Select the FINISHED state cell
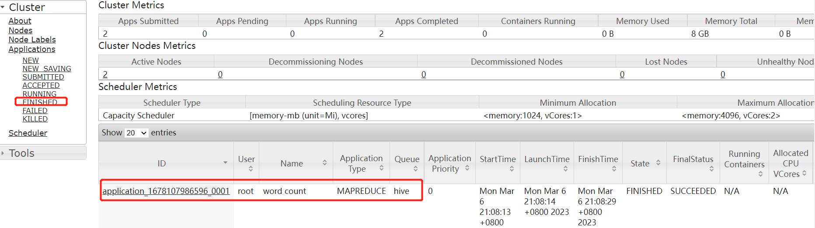Image resolution: width=815 pixels, height=228 pixels. point(644,191)
